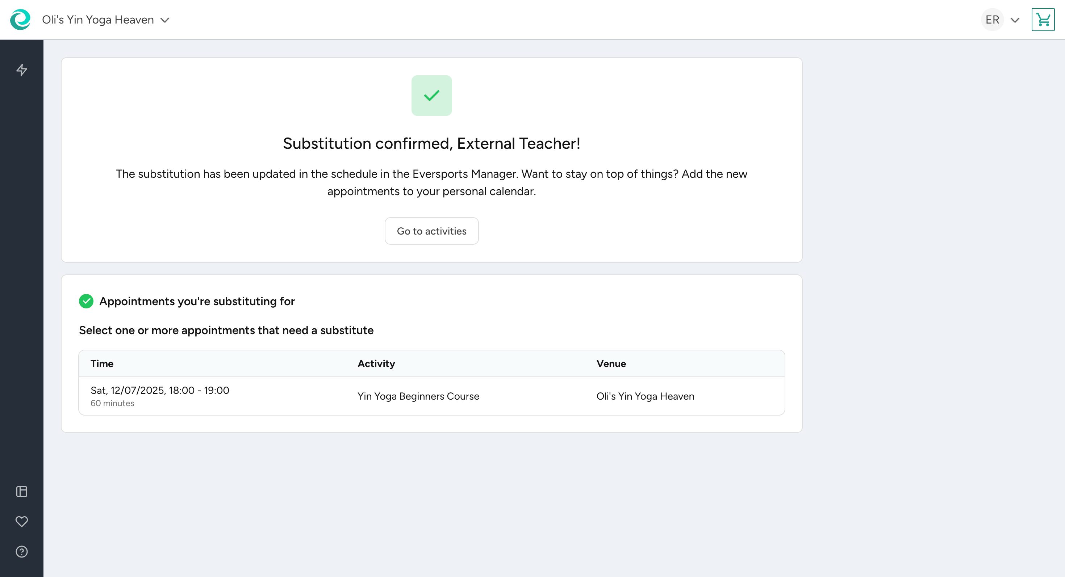The width and height of the screenshot is (1065, 577).
Task: Click the Venue column header
Action: coord(611,363)
